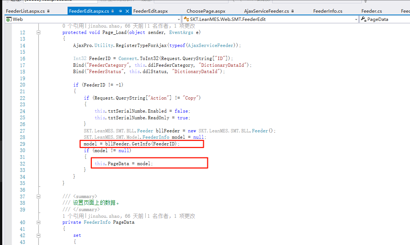Click "model = null" on line 28
This screenshot has height=245, width=410.
[x=188, y=137]
